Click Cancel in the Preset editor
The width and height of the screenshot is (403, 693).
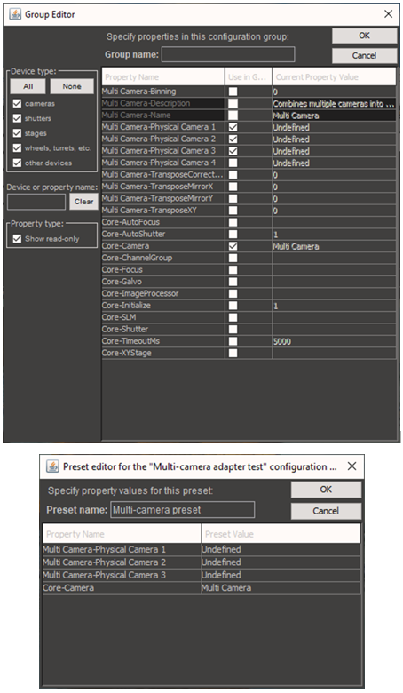coord(326,511)
